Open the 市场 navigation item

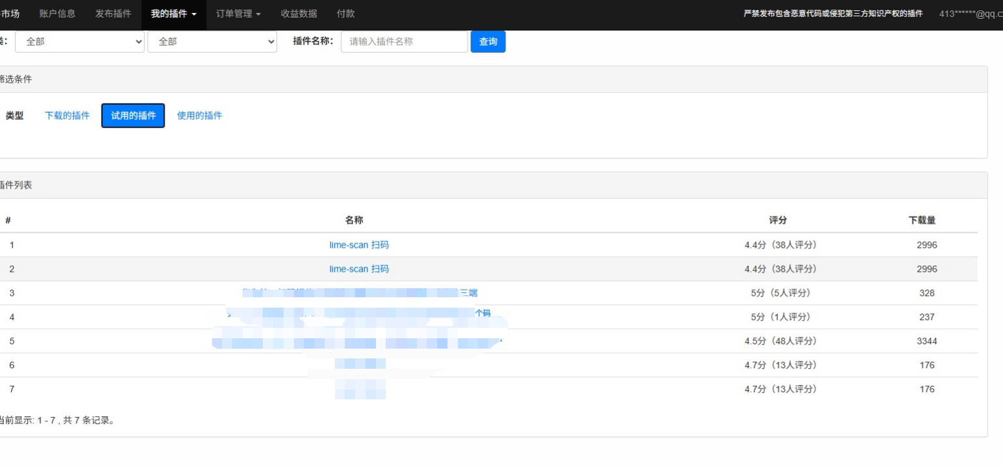10,14
